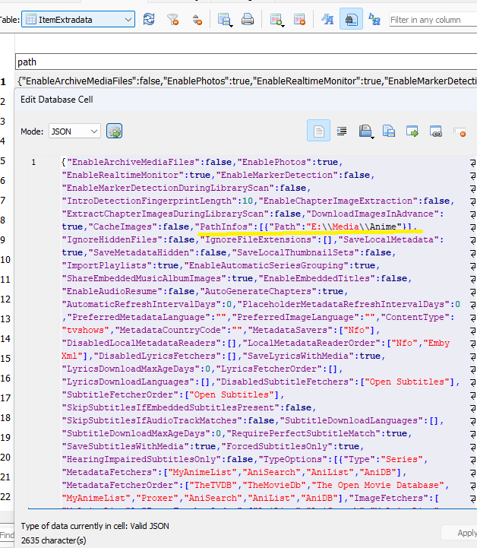
Task: Refresh the table data
Action: [149, 19]
